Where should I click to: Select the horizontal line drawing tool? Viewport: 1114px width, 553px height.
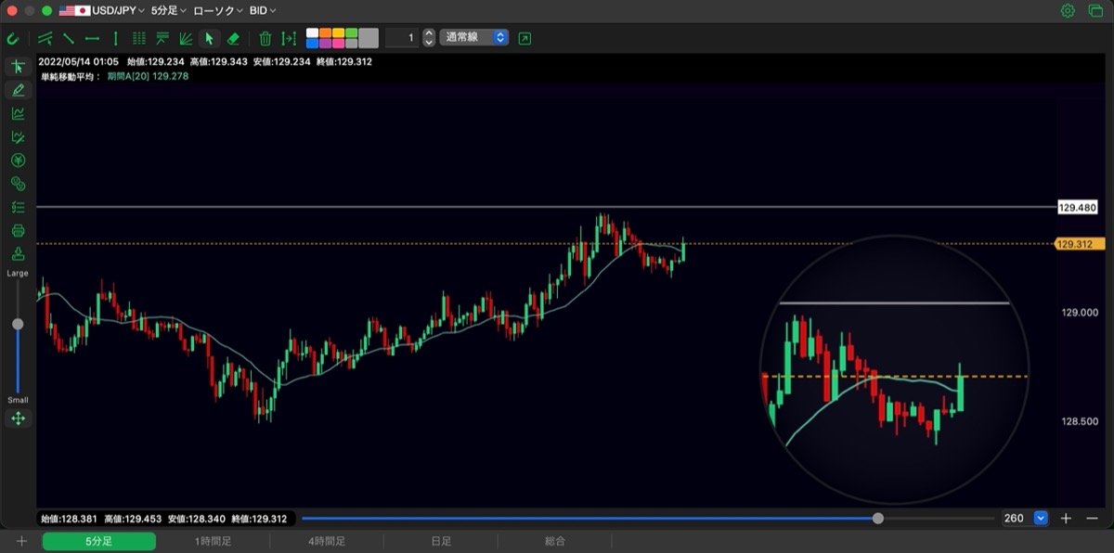tap(92, 38)
